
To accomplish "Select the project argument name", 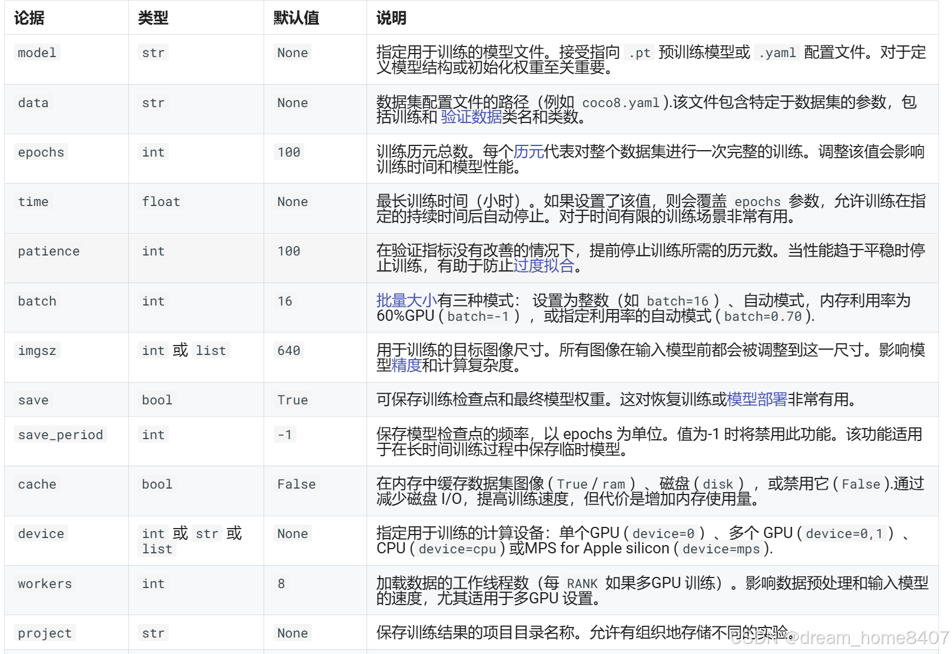I will click(45, 633).
